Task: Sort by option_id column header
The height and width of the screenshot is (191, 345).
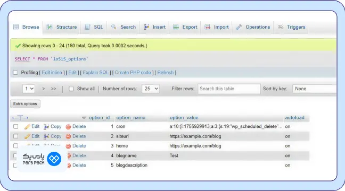Action: point(99,118)
